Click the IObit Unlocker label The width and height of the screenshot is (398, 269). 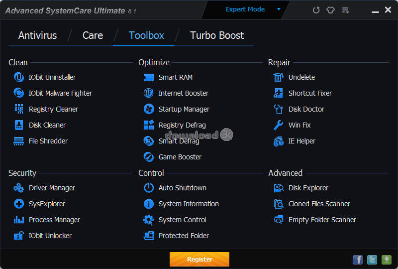pyautogui.click(x=50, y=236)
